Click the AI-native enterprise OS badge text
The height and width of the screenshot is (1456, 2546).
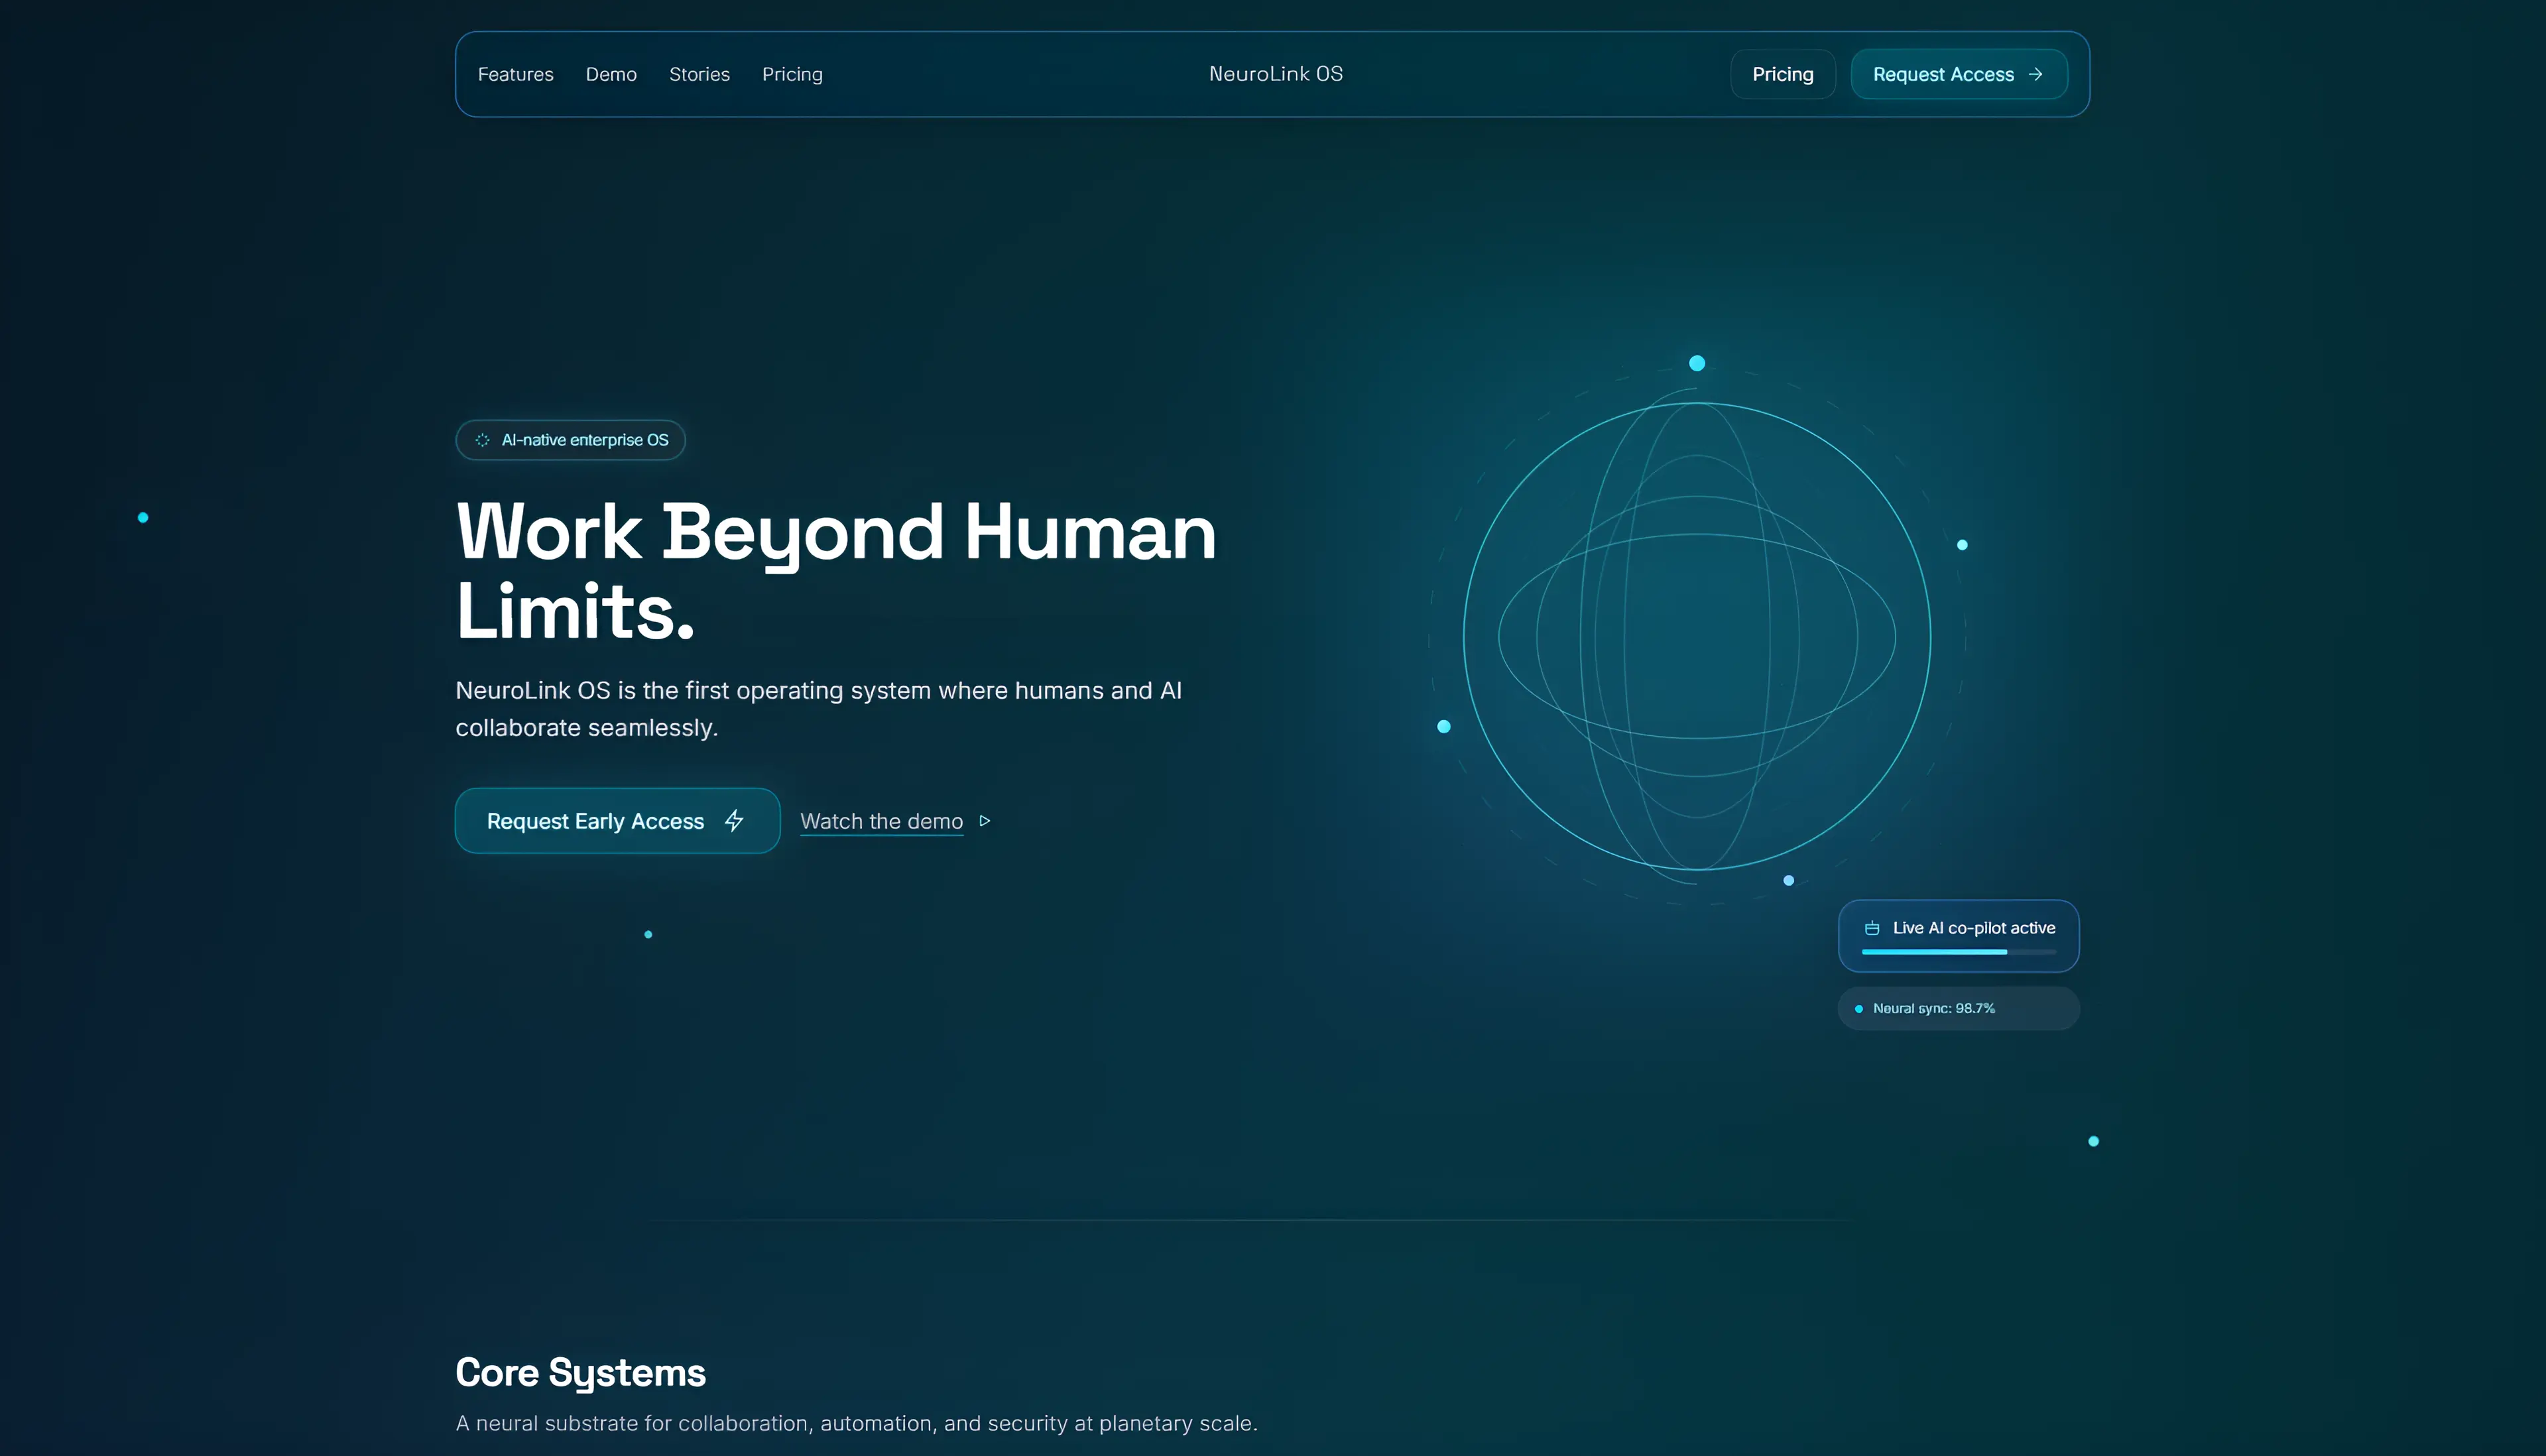(585, 440)
